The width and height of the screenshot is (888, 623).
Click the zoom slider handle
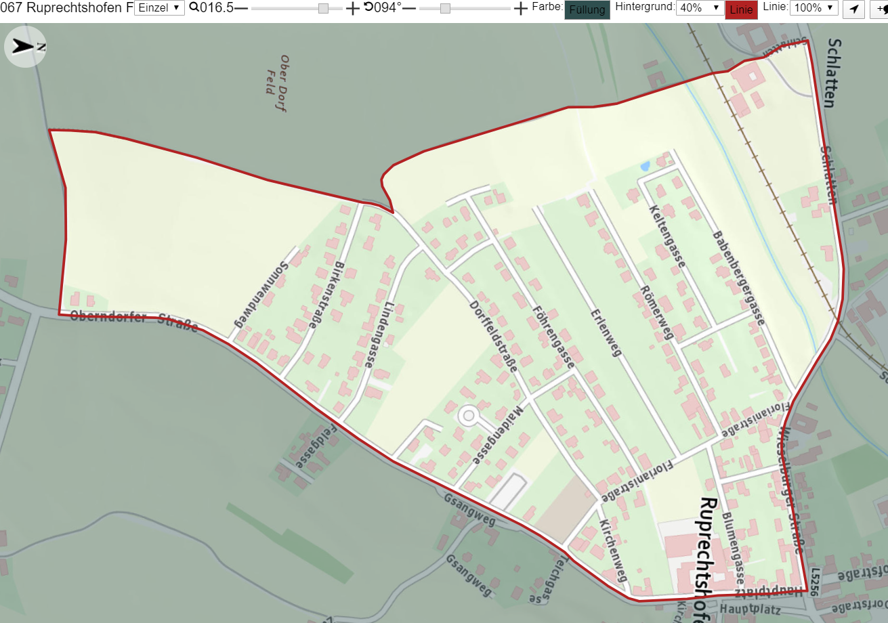pyautogui.click(x=323, y=8)
